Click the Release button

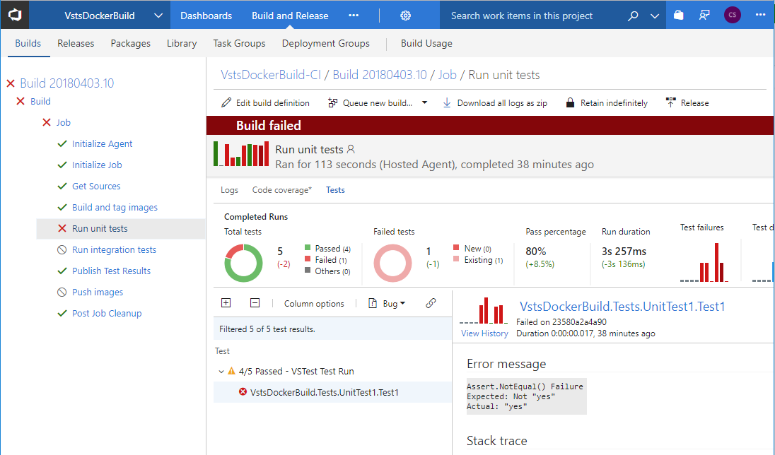coord(687,102)
